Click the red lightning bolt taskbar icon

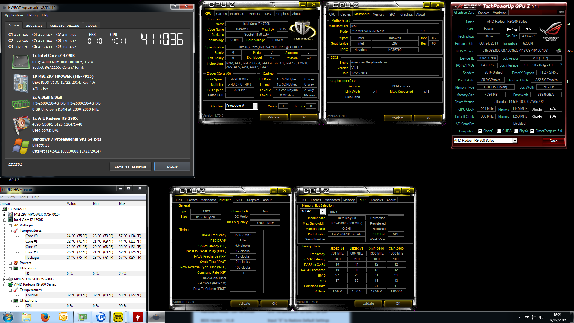tap(138, 317)
